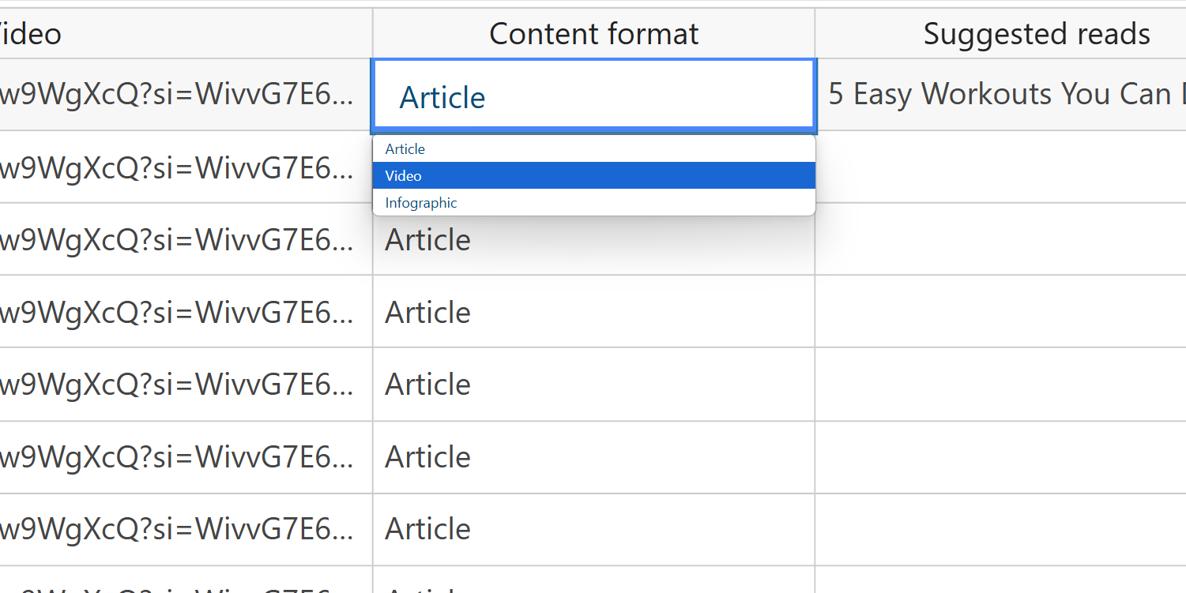Viewport: 1186px width, 593px height.
Task: Select the third row video URL cell
Action: tap(186, 239)
